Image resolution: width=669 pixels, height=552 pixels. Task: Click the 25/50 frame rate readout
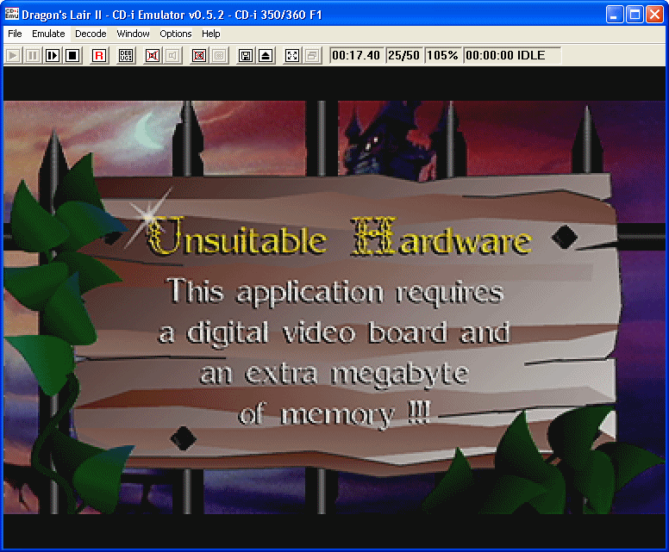[x=403, y=55]
